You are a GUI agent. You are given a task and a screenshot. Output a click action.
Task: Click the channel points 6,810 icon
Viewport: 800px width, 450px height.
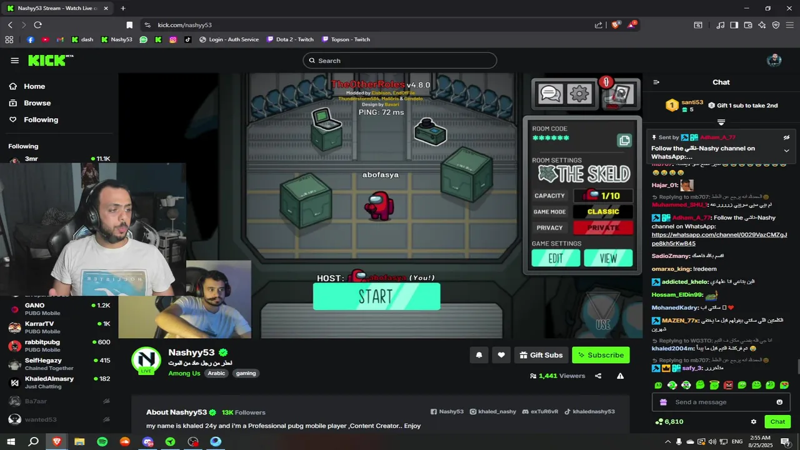(659, 422)
